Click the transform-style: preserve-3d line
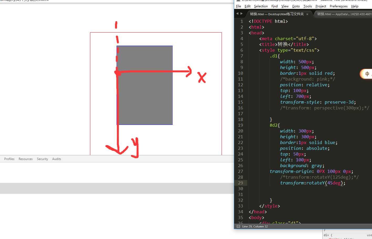 (318, 102)
